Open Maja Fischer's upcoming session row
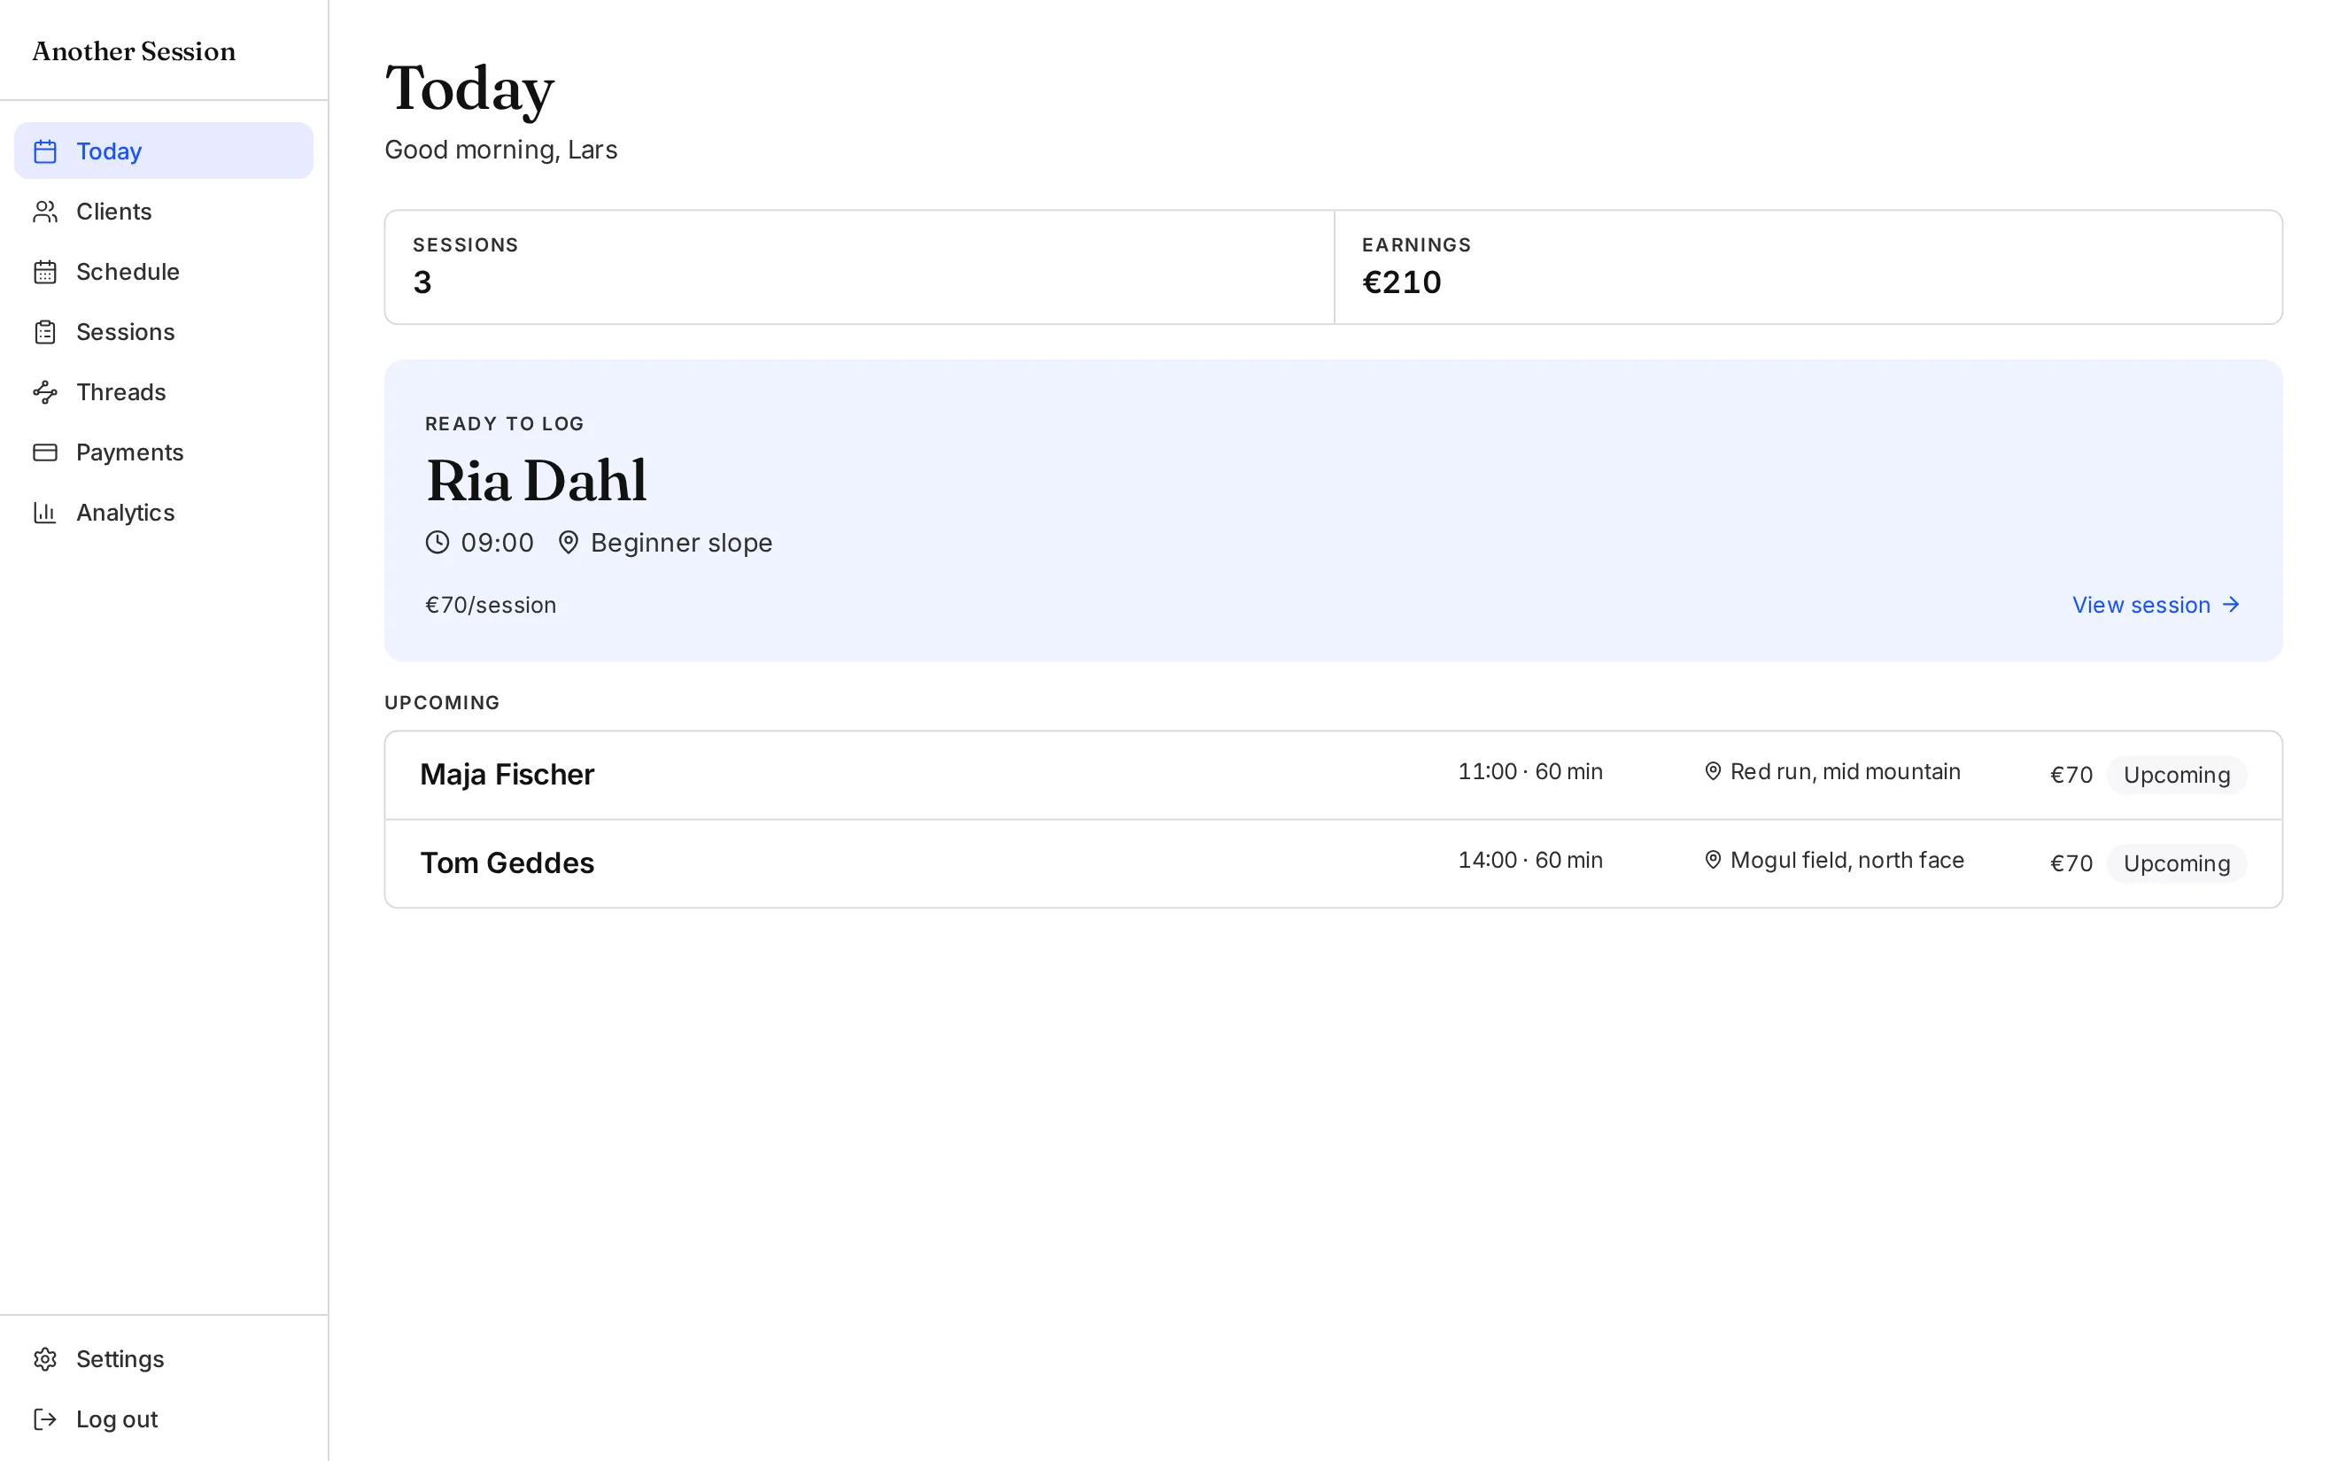 tap(1333, 775)
